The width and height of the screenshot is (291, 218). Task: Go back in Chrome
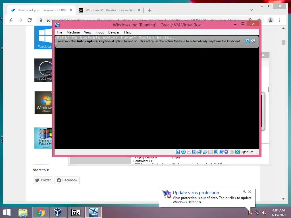tap(11, 20)
